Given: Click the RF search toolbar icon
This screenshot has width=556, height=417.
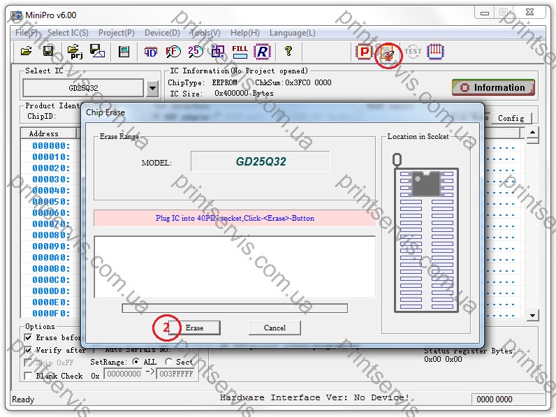Looking at the screenshot, I should click(173, 52).
